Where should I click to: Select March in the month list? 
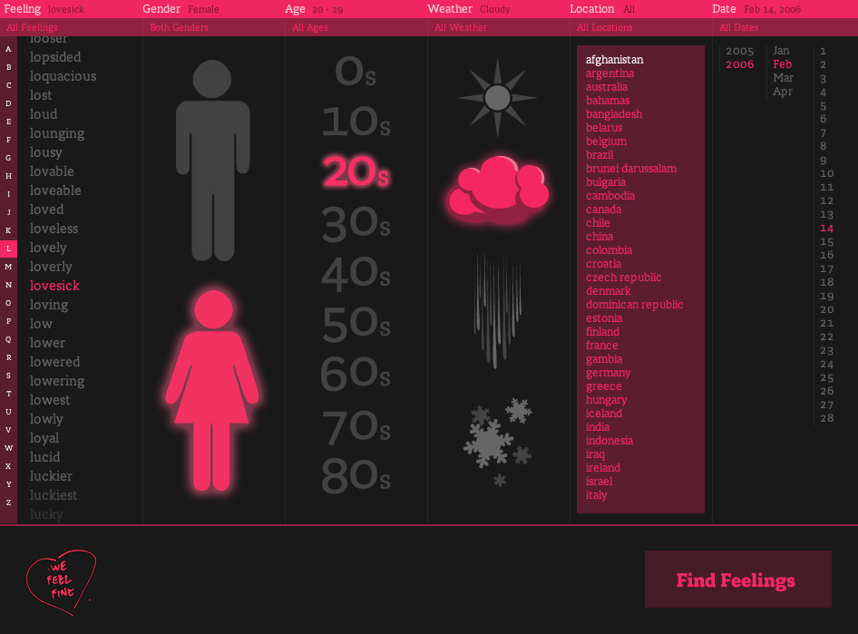[783, 78]
